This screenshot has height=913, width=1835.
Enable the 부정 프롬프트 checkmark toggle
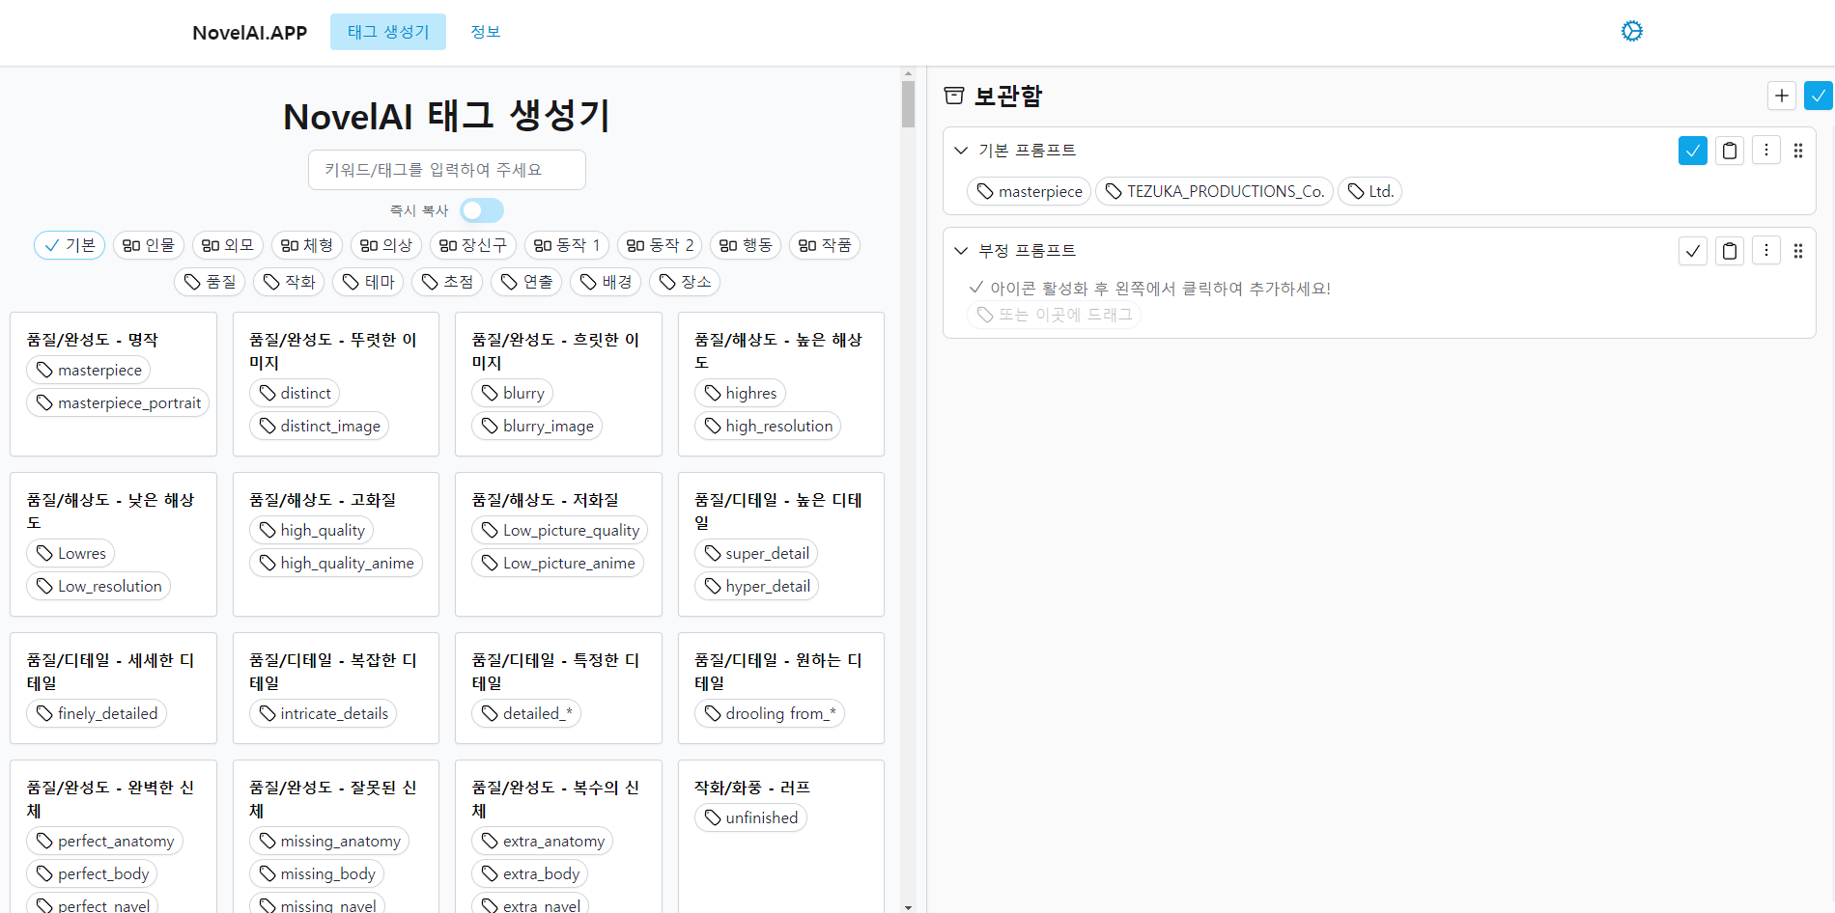(x=1693, y=251)
